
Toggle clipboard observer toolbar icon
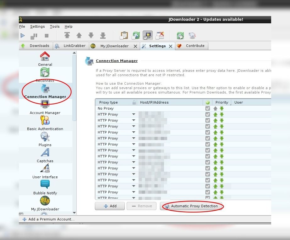124,35
